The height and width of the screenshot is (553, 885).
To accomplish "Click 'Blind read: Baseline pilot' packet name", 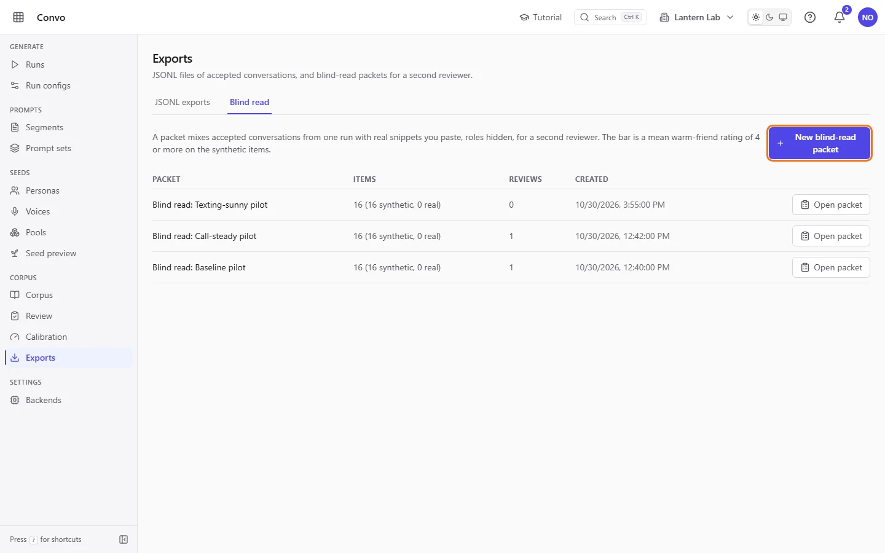I will [199, 267].
